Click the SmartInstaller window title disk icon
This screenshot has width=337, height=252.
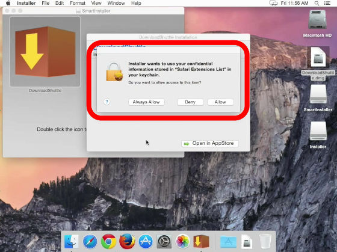pos(78,11)
